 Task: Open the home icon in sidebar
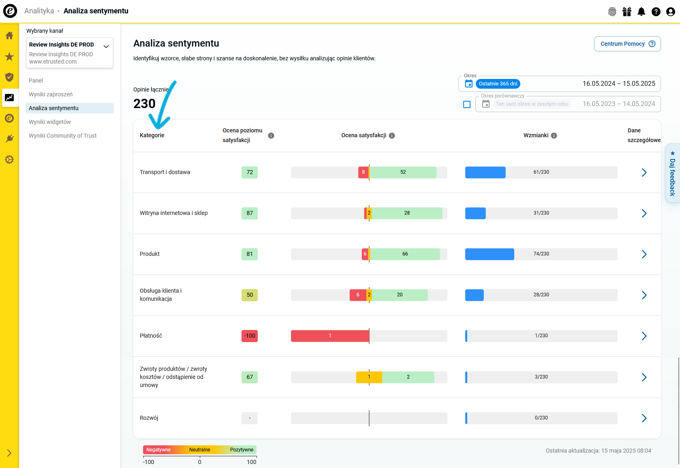[9, 36]
